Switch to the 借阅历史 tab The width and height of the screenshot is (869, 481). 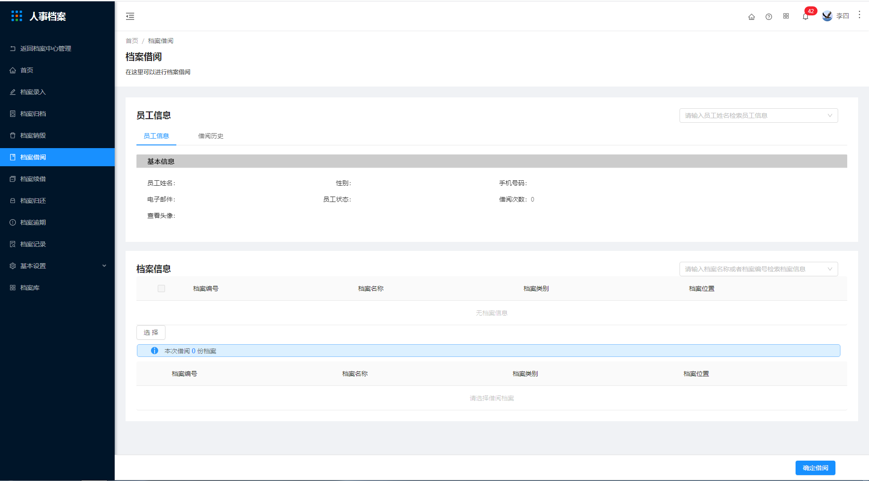pos(211,136)
